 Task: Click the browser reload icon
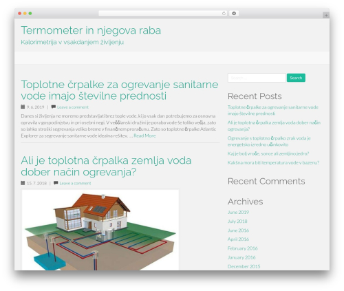(x=224, y=14)
